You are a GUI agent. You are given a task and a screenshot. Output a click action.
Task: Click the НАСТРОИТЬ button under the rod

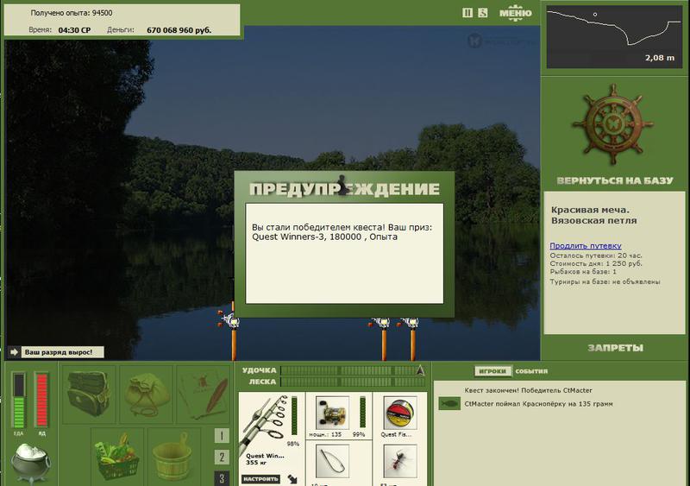[260, 479]
